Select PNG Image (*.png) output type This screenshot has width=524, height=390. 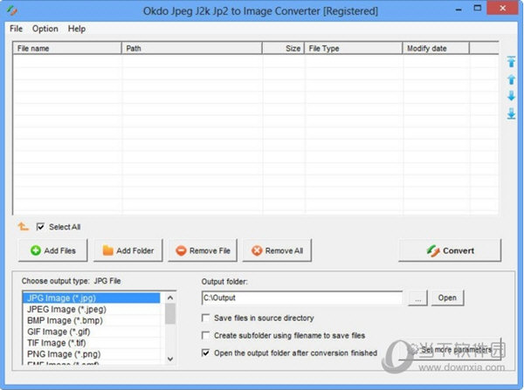click(x=91, y=354)
